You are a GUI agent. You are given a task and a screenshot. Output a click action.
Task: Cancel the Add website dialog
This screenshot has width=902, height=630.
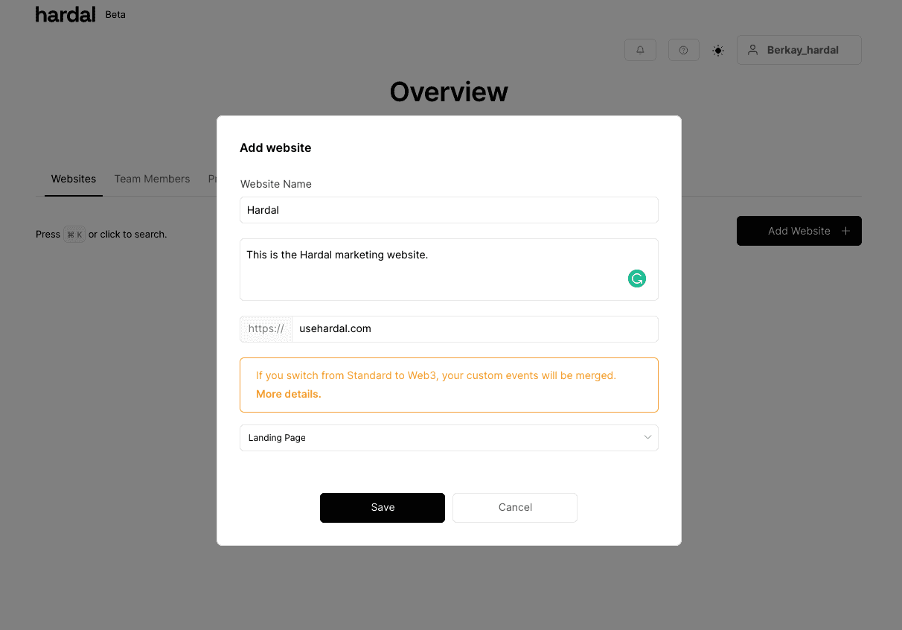(x=515, y=507)
